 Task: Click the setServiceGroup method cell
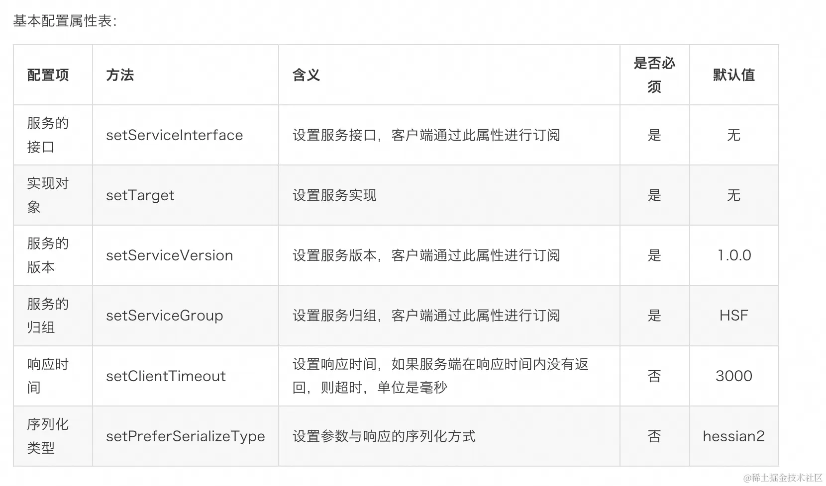coord(164,316)
